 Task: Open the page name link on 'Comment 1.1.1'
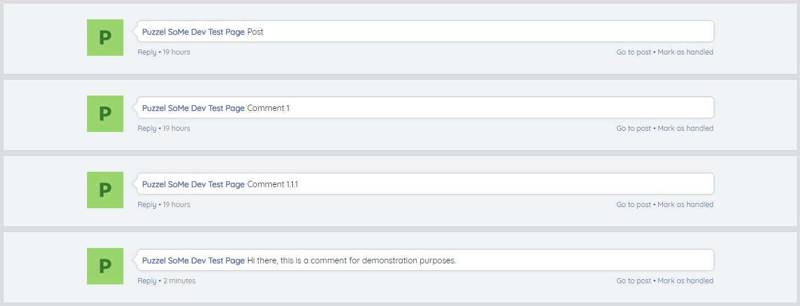point(193,184)
